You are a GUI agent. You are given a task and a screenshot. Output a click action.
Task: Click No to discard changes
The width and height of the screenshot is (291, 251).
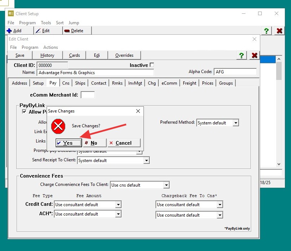(x=95, y=143)
